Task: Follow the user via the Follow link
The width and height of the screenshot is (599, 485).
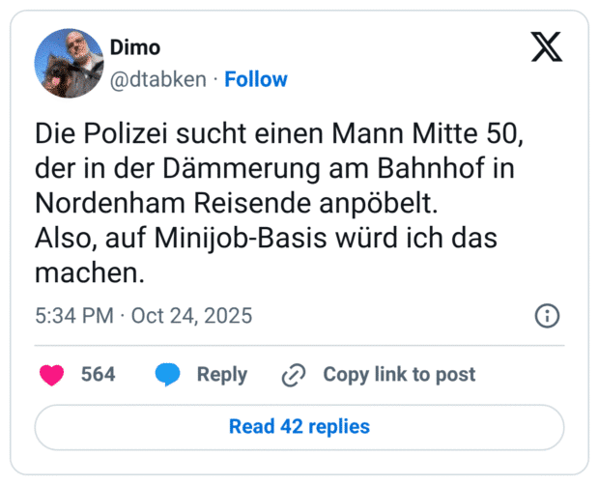Action: click(x=255, y=79)
